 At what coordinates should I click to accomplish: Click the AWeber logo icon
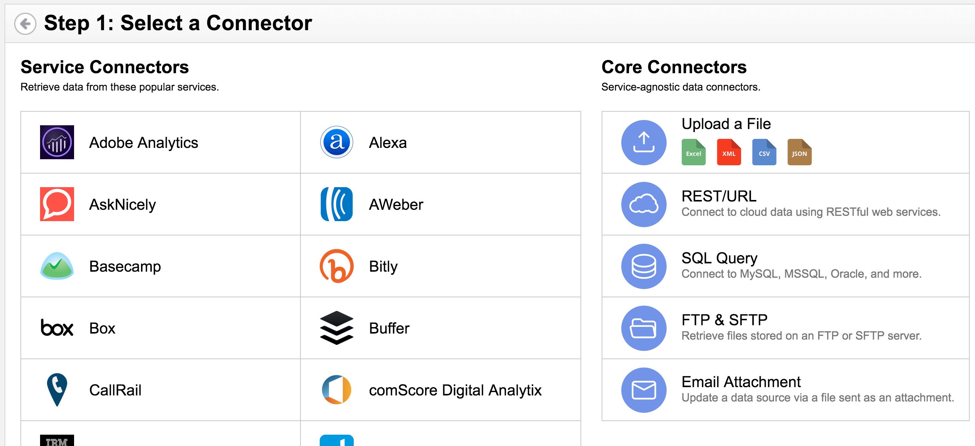336,204
